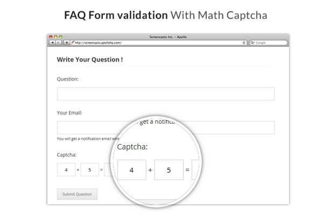Click the site favicon in address bar
The image size is (331, 215).
coord(73,42)
